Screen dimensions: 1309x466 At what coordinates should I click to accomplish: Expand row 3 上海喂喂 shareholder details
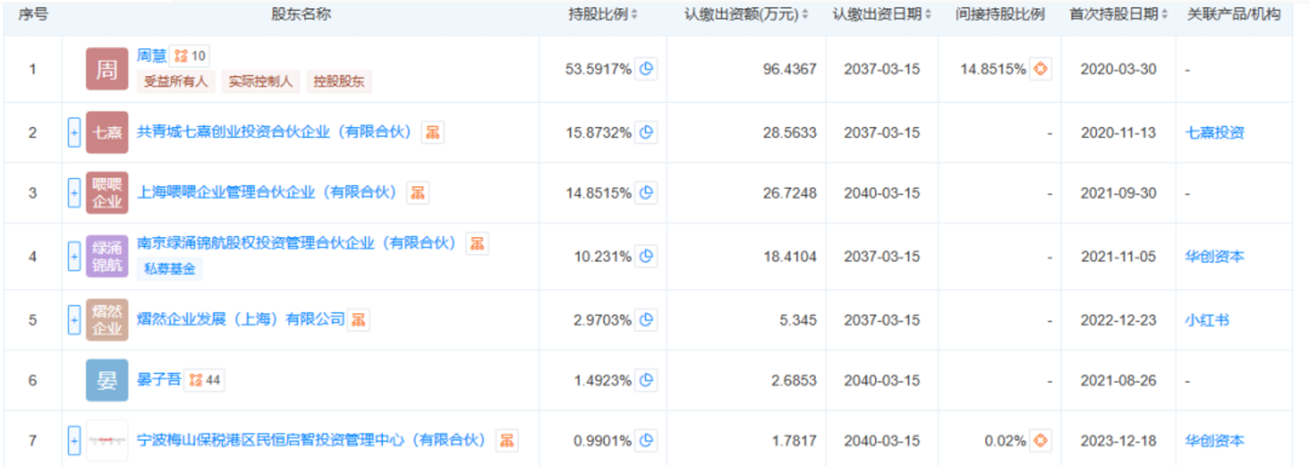click(75, 193)
